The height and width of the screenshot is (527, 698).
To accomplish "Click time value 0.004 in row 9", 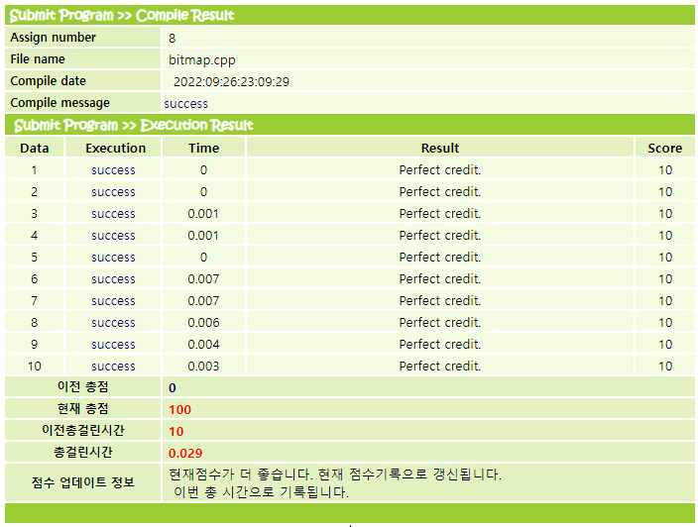I will coord(203,345).
